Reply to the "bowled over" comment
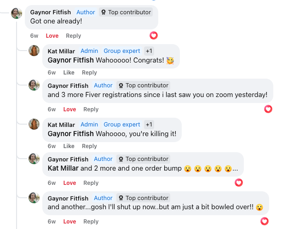Screen dimensions: 288x229 coord(91,222)
